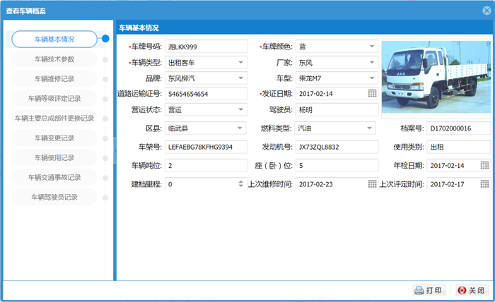
Task: Click the grey dot beside 车辆交通事故记录
Action: 105,178
